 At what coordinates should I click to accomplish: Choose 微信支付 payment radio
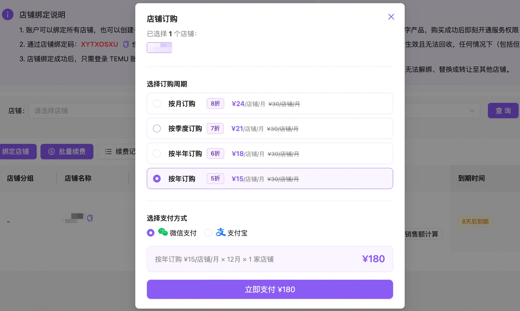point(151,233)
